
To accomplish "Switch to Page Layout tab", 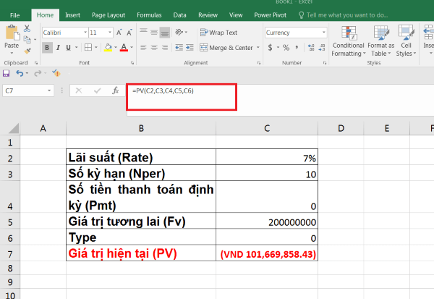I will [x=109, y=15].
